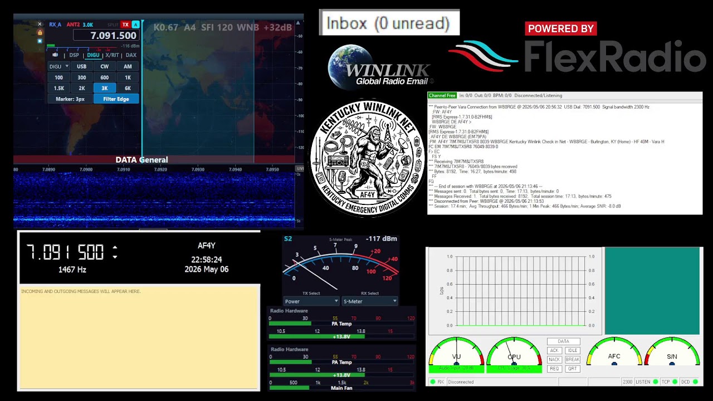
Task: Select the 1K filter preset
Action: [x=128, y=77]
